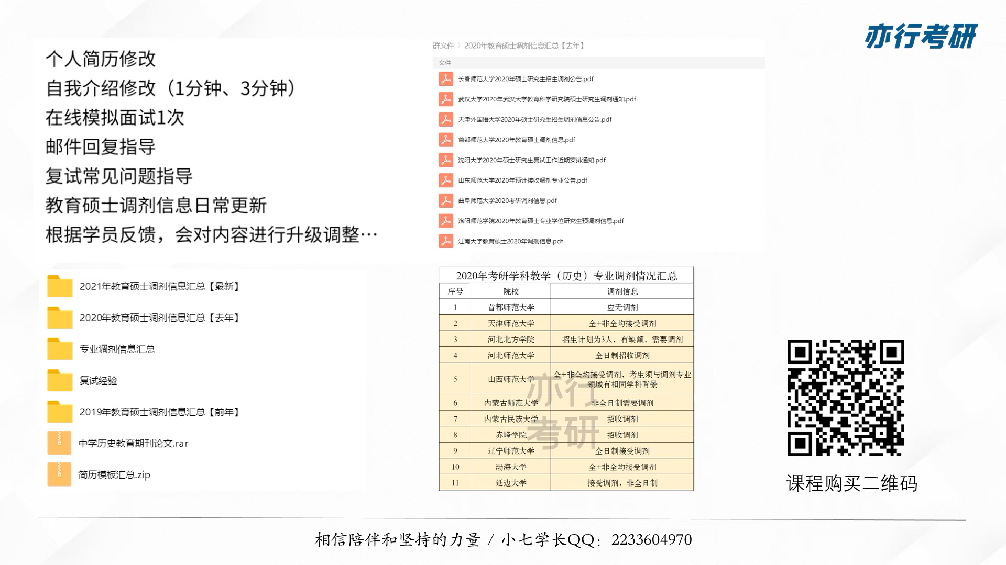
Task: Open the 专业调剂信息汇总 folder icon
Action: click(60, 349)
